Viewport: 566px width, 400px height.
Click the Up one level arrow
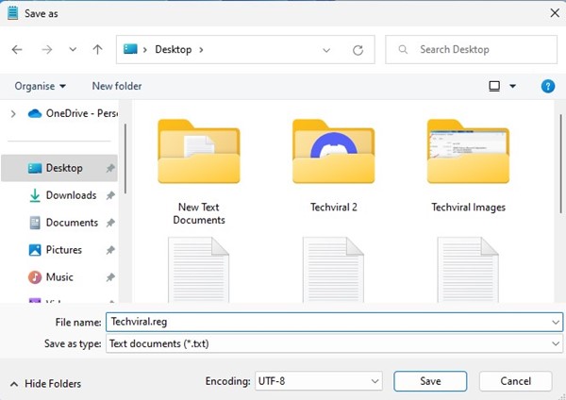coord(97,49)
